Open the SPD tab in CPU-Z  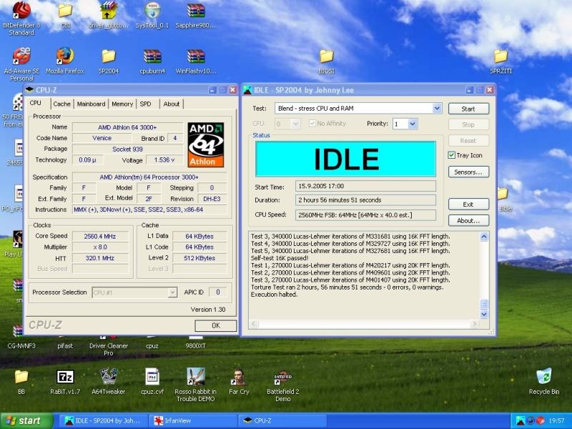click(x=146, y=104)
